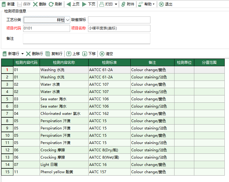The height and width of the screenshot is (182, 229).
Task: Click the New (新建) toolbar icon
Action: tap(4, 4)
